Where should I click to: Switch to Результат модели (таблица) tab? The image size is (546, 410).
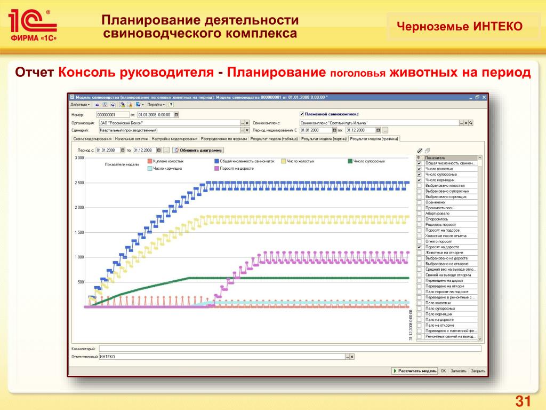tap(274, 139)
